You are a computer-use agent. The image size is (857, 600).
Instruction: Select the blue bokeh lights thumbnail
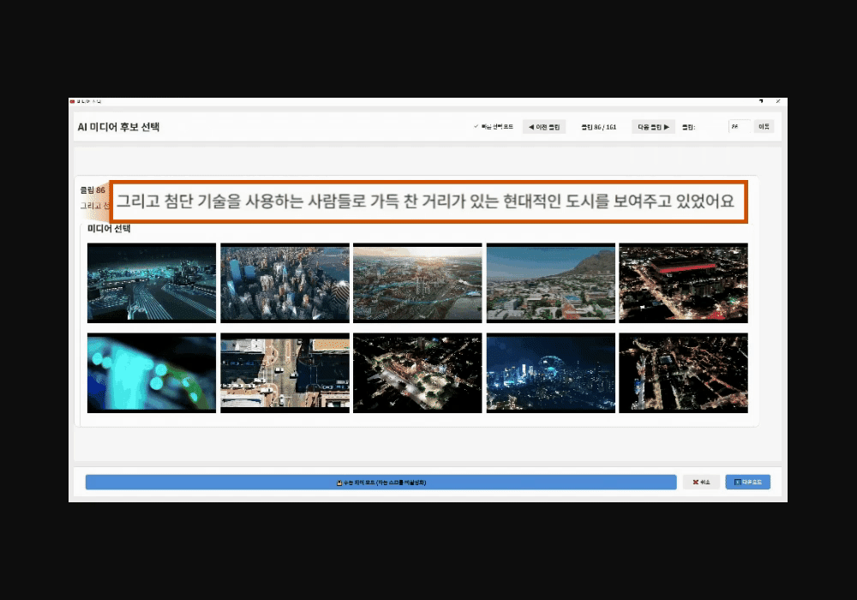151,372
